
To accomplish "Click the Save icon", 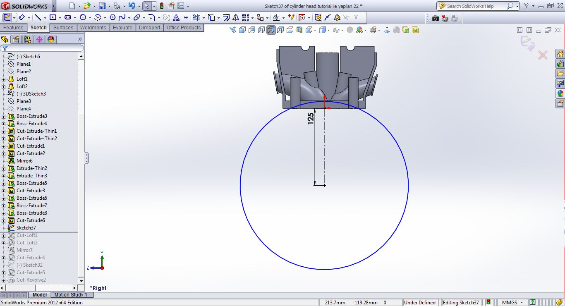I will click(x=102, y=6).
